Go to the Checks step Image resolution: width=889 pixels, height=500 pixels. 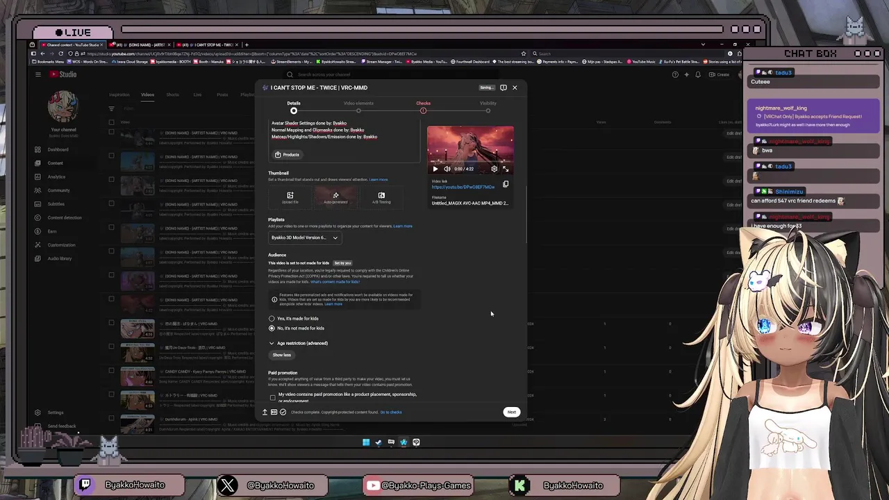pyautogui.click(x=423, y=107)
